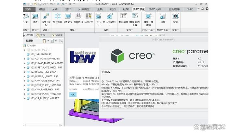Click the 显示 (Show) view icon

99,16
